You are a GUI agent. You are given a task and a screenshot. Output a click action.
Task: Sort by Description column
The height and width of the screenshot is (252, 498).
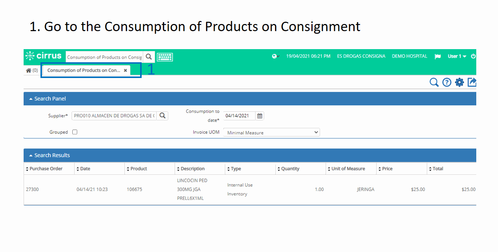point(191,169)
